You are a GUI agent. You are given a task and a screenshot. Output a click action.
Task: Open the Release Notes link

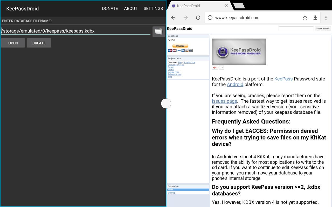point(174,74)
